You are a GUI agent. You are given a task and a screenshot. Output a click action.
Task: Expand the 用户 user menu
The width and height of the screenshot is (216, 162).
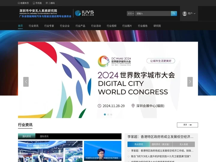191,13
